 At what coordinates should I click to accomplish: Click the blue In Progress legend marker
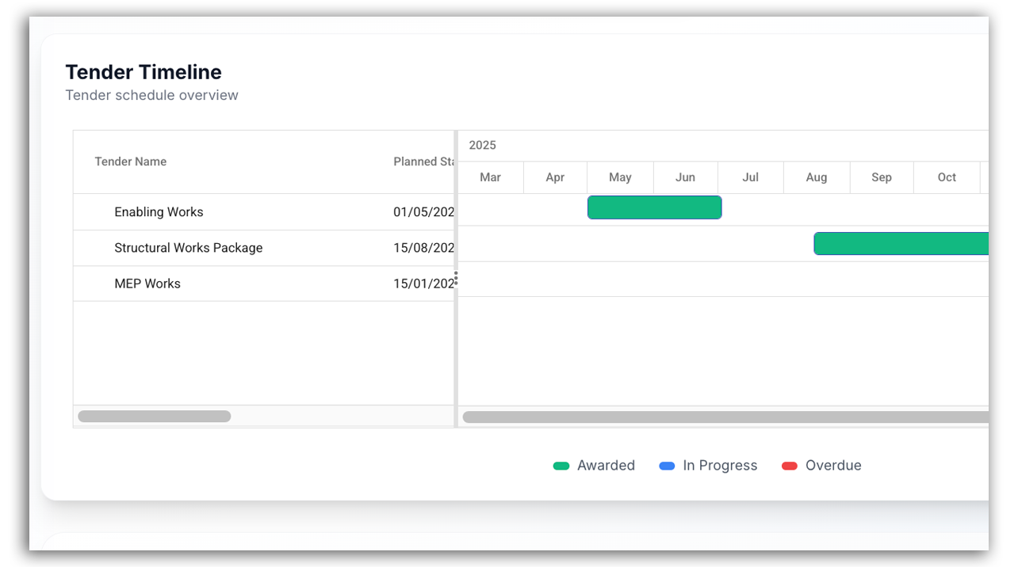click(x=667, y=466)
